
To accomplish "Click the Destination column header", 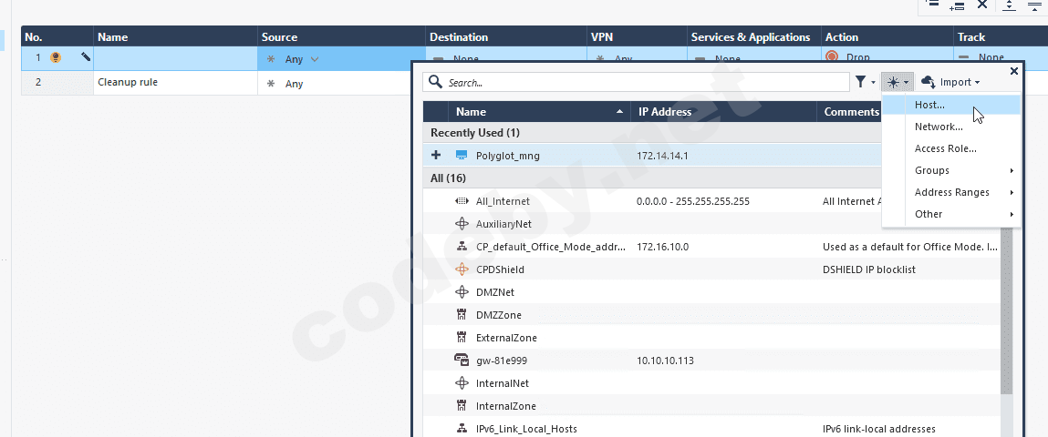I will pos(506,36).
